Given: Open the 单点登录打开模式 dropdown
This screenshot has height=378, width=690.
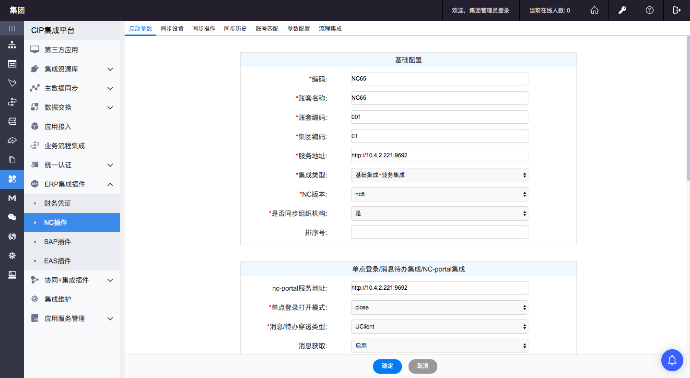Looking at the screenshot, I should click(x=439, y=307).
